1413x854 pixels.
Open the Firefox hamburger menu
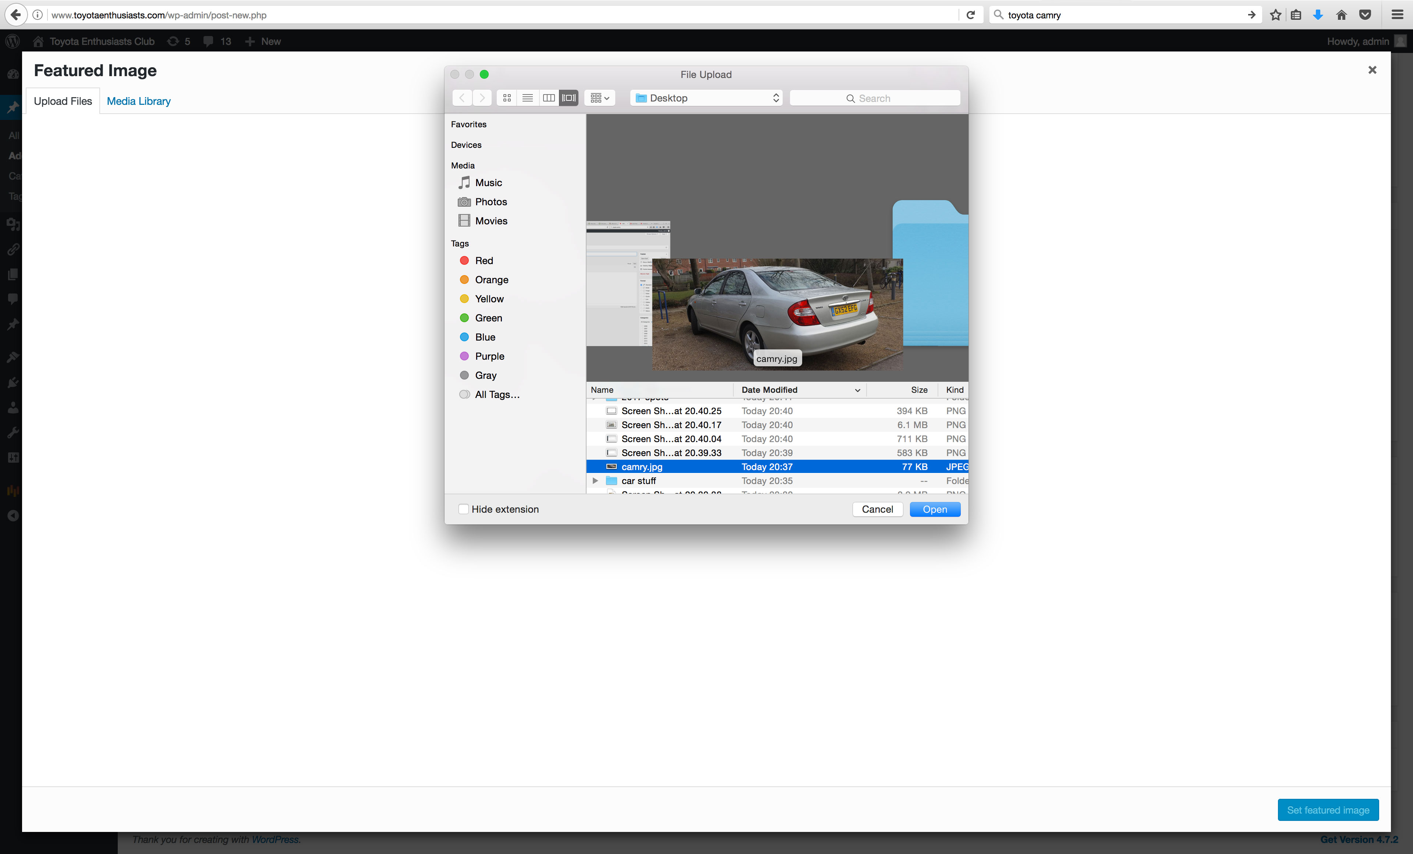pyautogui.click(x=1398, y=15)
